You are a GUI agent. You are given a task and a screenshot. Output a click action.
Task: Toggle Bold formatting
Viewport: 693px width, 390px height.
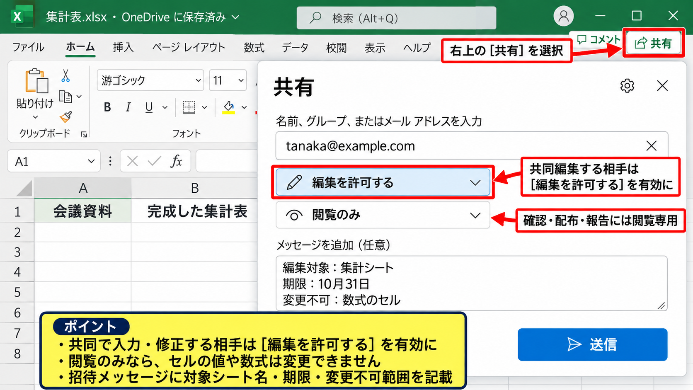107,107
